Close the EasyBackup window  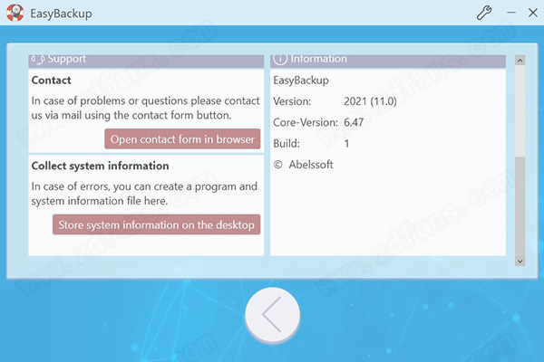coord(533,13)
